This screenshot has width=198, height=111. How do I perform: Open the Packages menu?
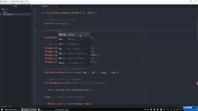pos(24,3)
